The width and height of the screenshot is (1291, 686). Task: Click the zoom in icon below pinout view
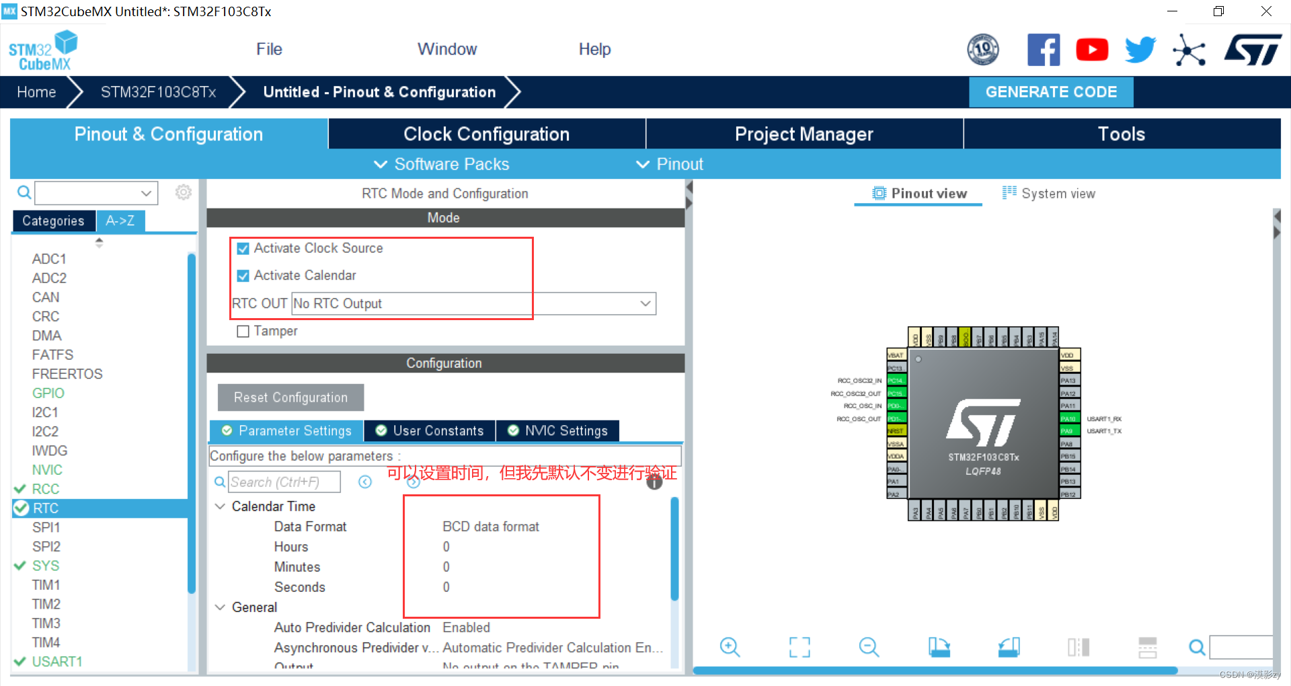730,647
